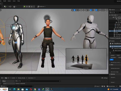Open the scale snap value dropdown
This screenshot has height=91, width=121.
[x=98, y=10]
